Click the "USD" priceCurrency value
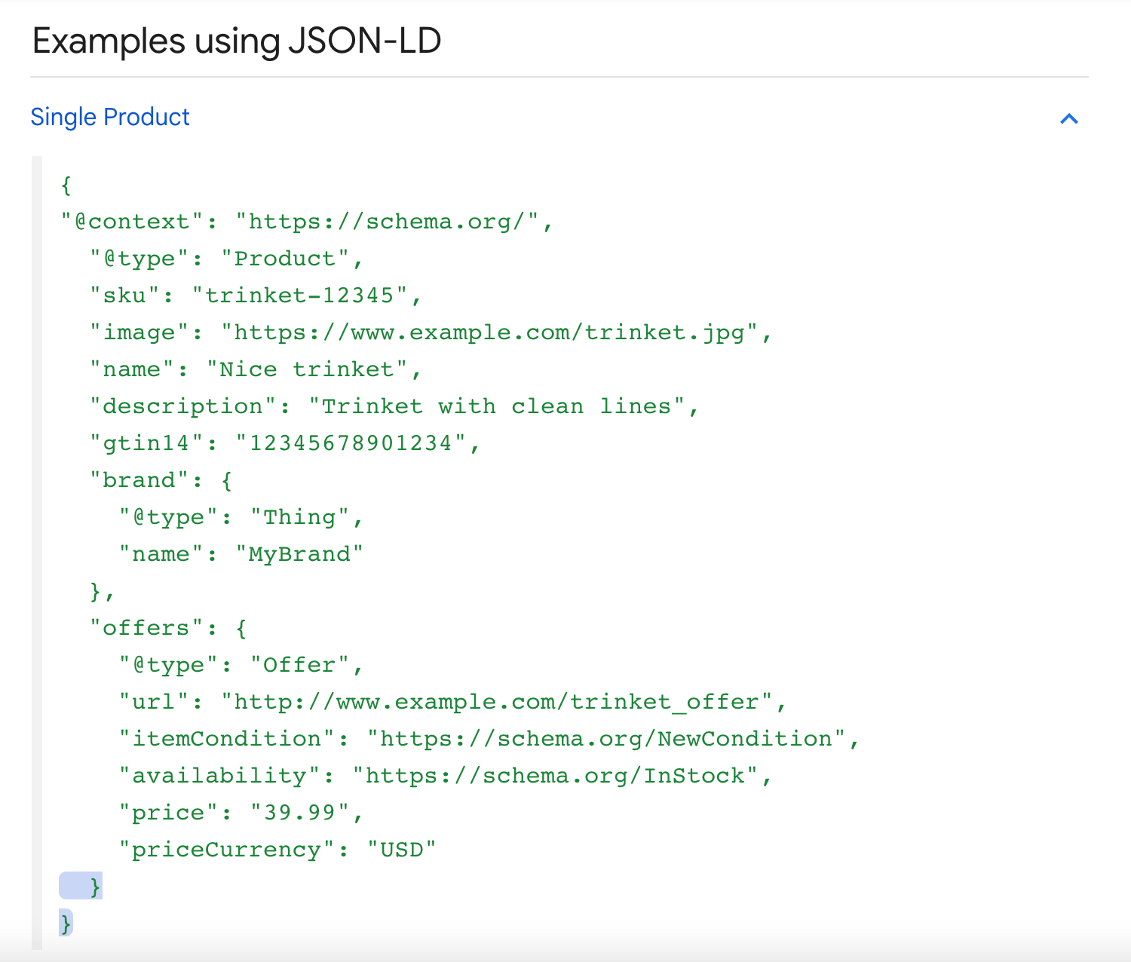Viewport: 1131px width, 962px height. [x=401, y=850]
